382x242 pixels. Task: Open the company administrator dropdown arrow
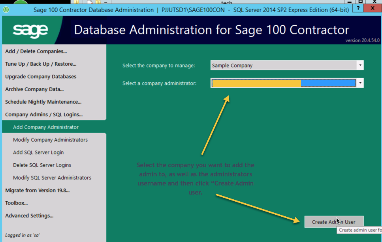coord(360,83)
